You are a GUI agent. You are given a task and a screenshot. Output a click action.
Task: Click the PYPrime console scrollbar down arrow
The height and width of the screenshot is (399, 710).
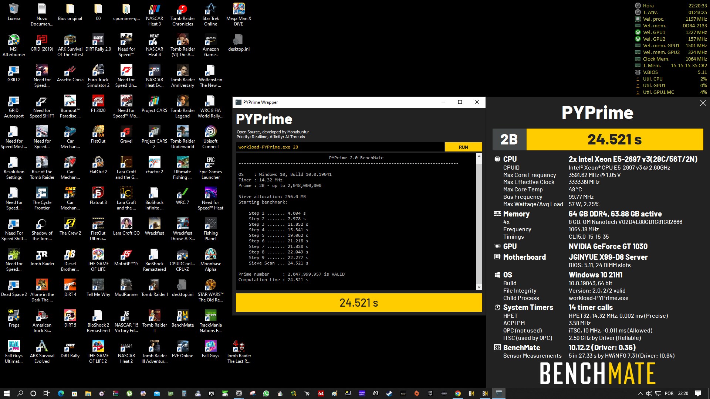(x=479, y=287)
